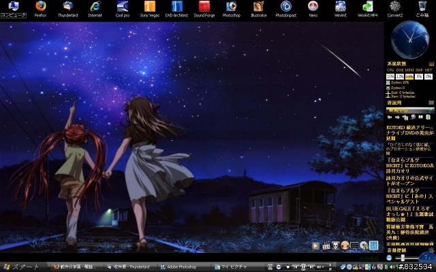Screen dimensions: 436x272
Task: Open the fox mask dock icon
Action: tap(335, 245)
